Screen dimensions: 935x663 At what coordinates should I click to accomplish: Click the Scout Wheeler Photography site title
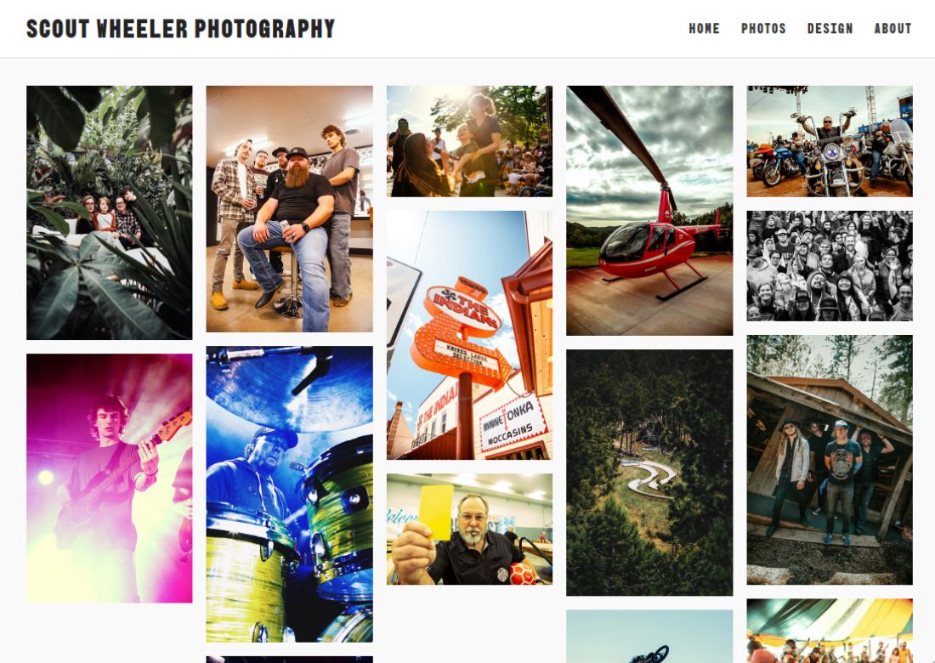(181, 29)
